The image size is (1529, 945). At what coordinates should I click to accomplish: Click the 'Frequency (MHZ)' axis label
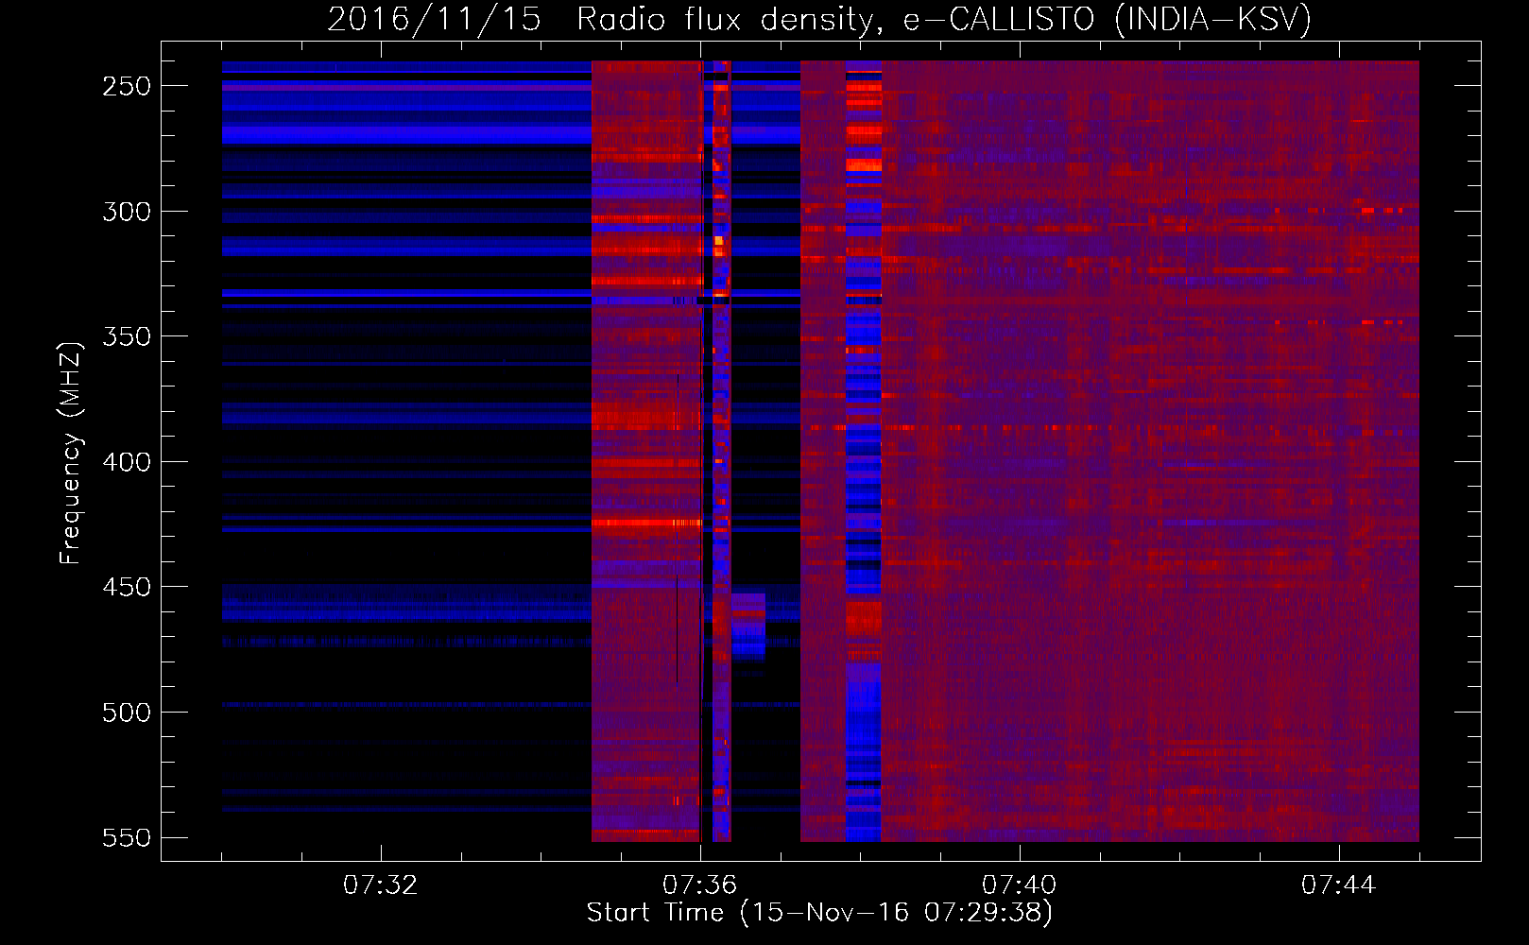coord(71,453)
